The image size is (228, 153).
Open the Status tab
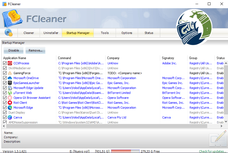tap(149, 33)
